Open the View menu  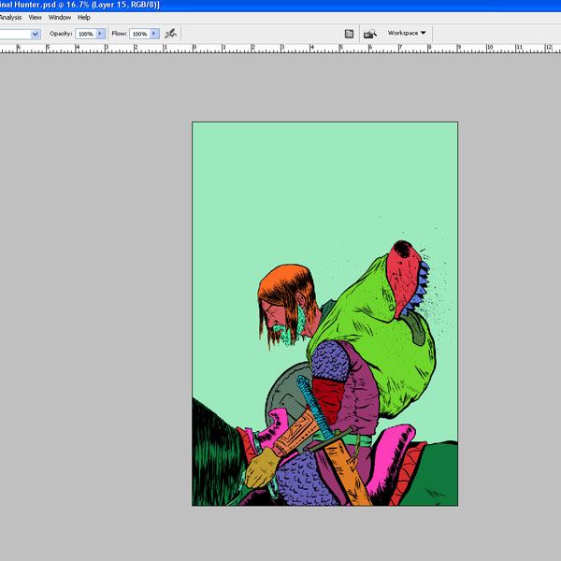36,17
